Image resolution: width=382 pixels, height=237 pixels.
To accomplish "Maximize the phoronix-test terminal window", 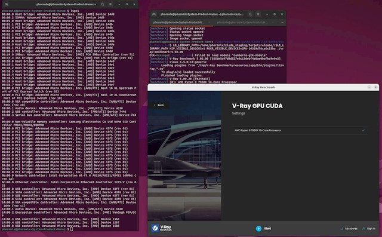I will coord(275,14).
